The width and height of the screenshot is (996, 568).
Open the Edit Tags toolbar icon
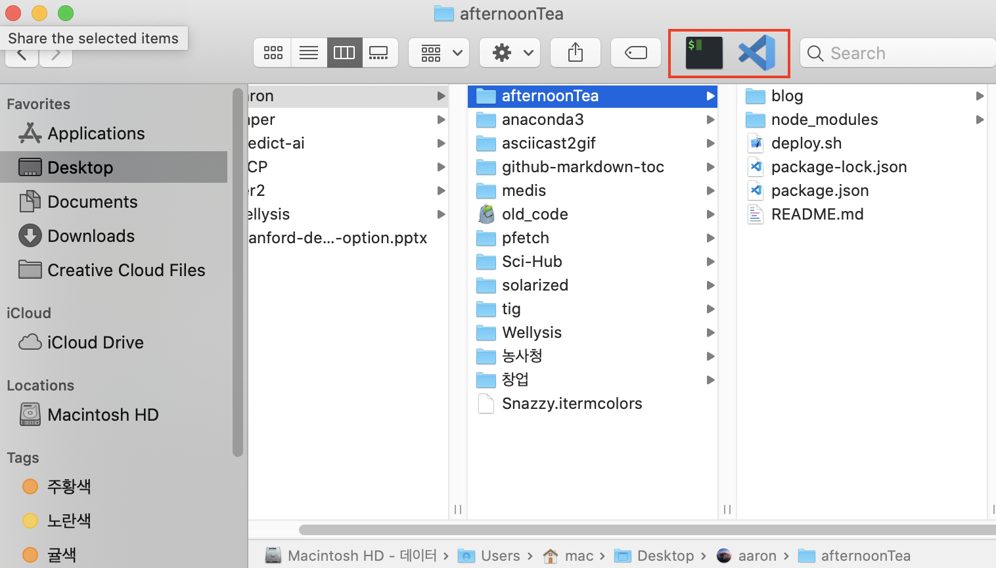635,52
